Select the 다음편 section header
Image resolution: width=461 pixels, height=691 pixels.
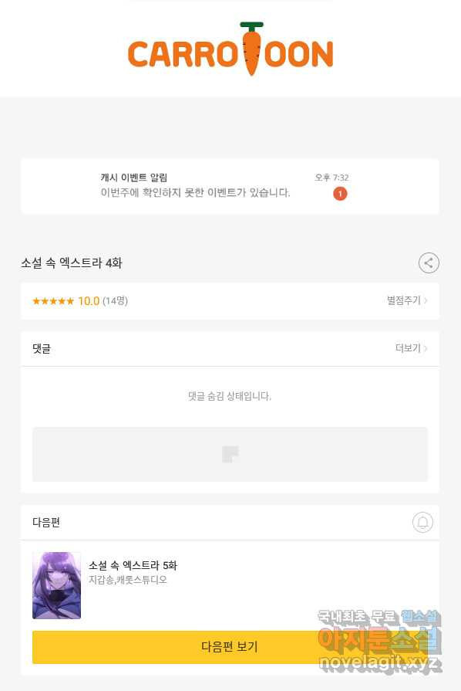pos(46,522)
